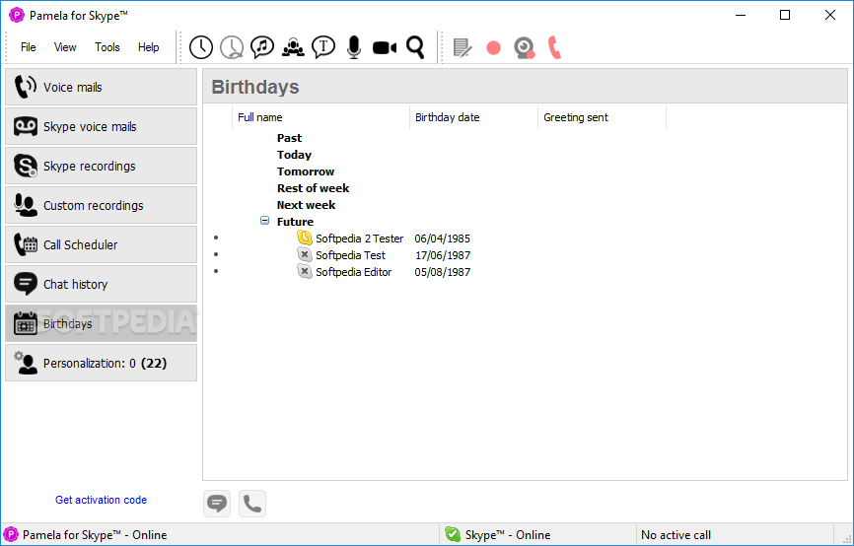Click the conference group toolbar icon
The height and width of the screenshot is (546, 854).
[293, 47]
